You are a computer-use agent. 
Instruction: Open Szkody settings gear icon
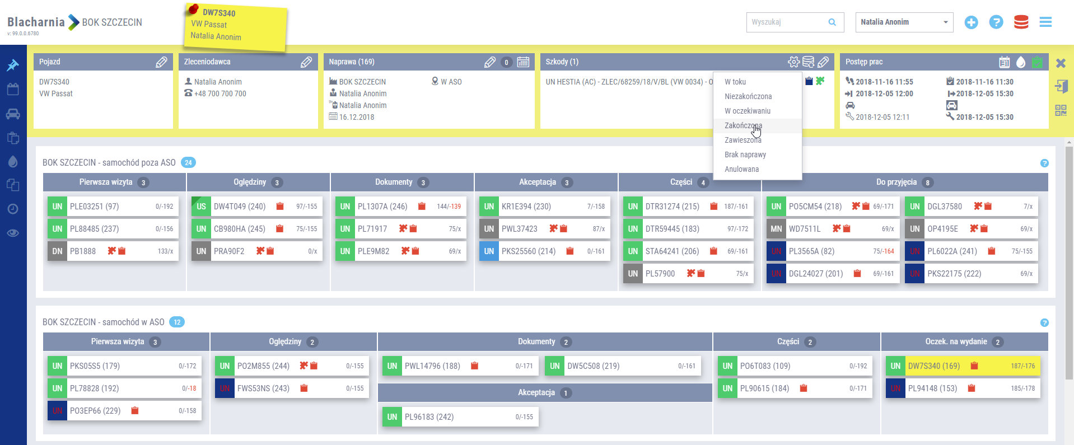tap(793, 62)
